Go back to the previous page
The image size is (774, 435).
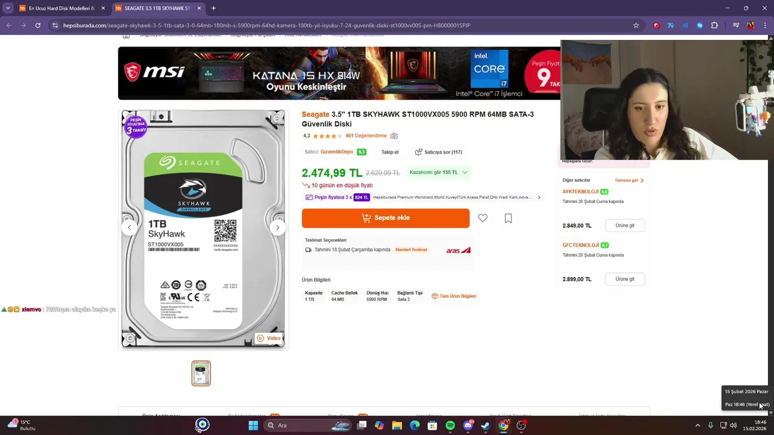tap(8, 25)
